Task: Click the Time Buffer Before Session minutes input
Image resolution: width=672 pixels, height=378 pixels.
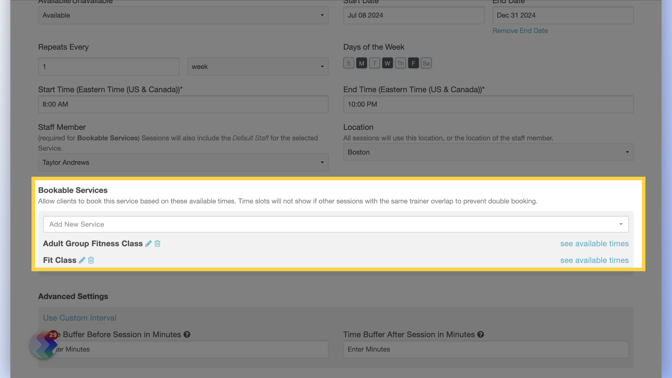Action: [183, 349]
